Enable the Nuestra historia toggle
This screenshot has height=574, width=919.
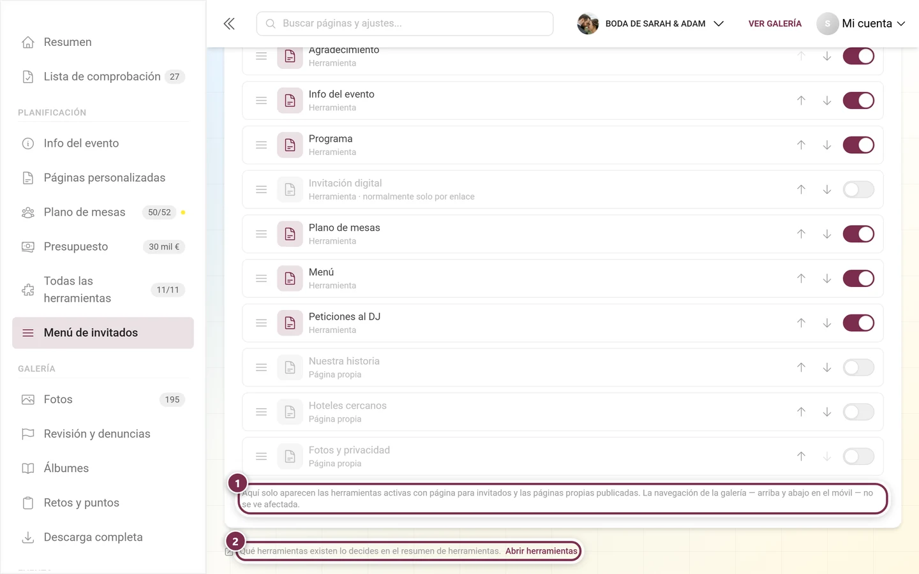click(858, 367)
